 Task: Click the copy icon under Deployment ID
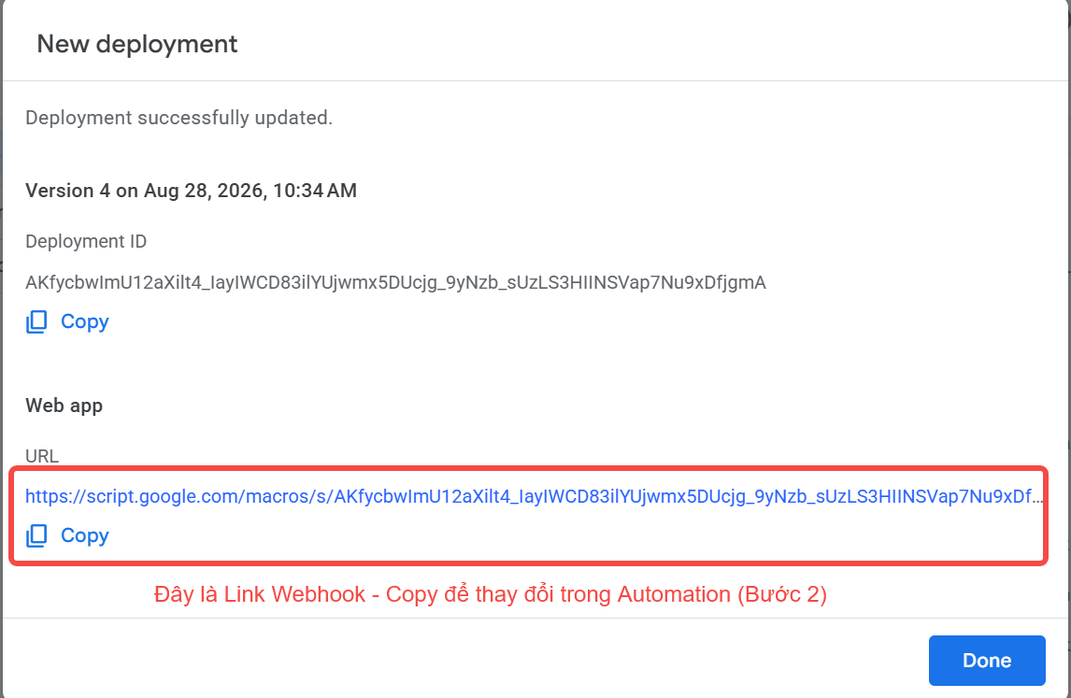36,321
